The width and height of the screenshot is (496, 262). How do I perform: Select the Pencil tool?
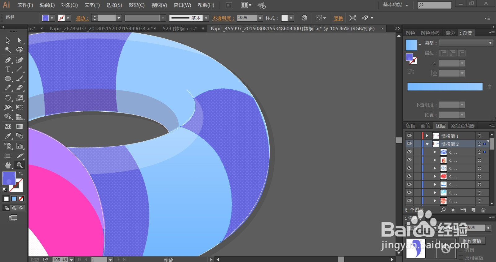click(8, 88)
